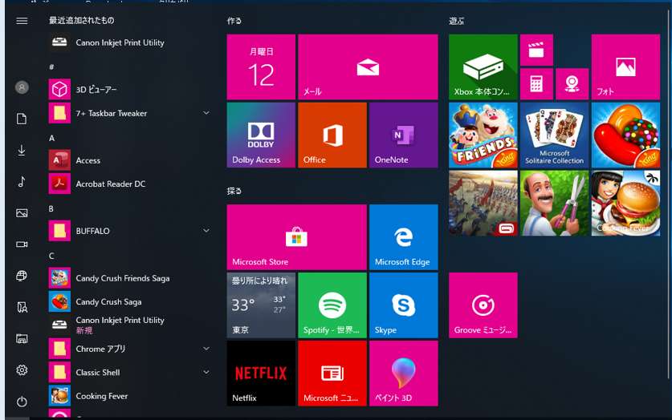Click the 遊ぶ group header
Viewport: 672px width, 420px height.
coord(456,21)
